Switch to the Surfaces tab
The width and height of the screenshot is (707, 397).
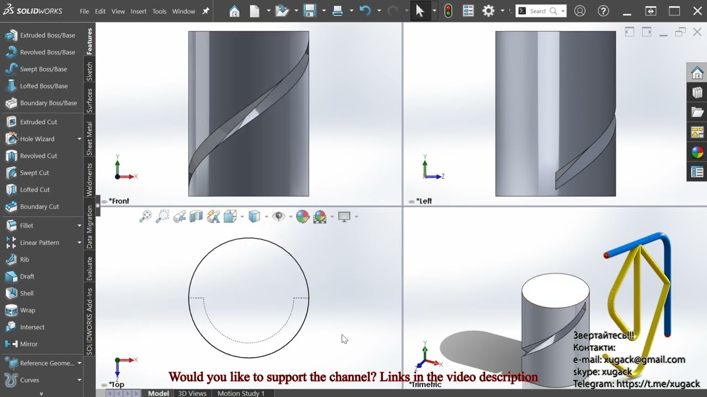point(89,100)
